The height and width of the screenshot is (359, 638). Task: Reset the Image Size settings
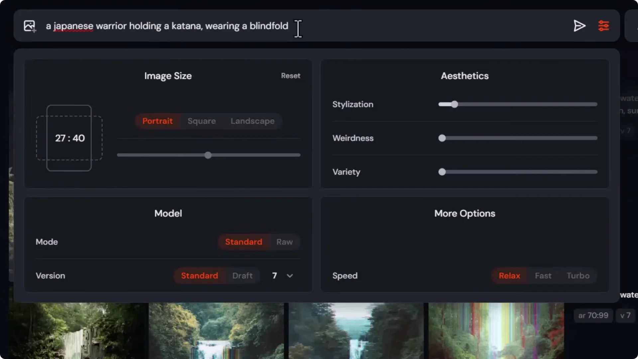(291, 76)
